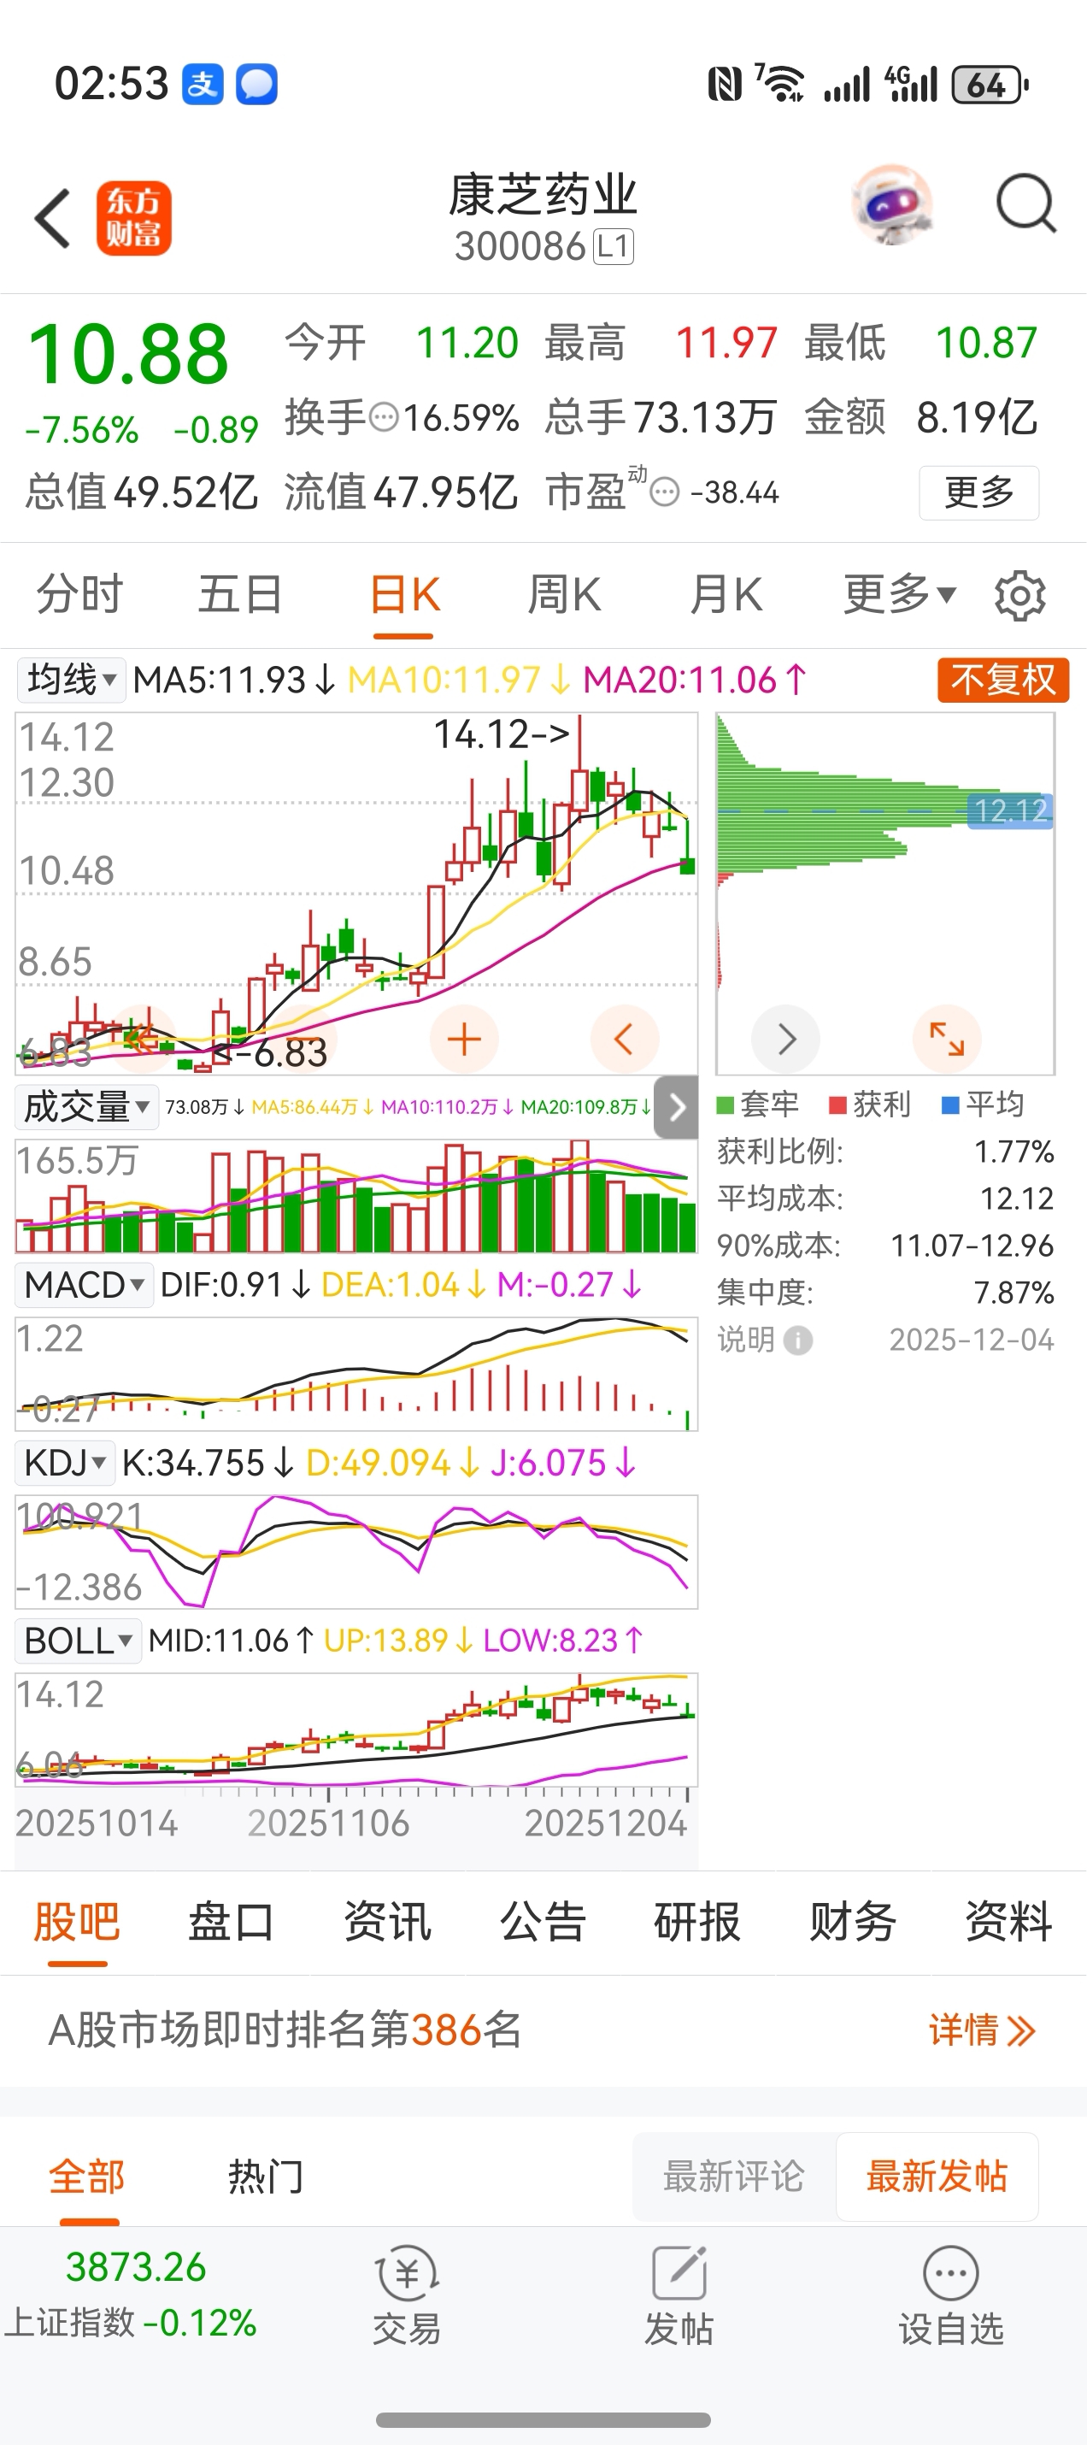Viewport: 1087px width, 2445px height.
Task: Open the KDJ indicator dropdown
Action: click(x=66, y=1464)
